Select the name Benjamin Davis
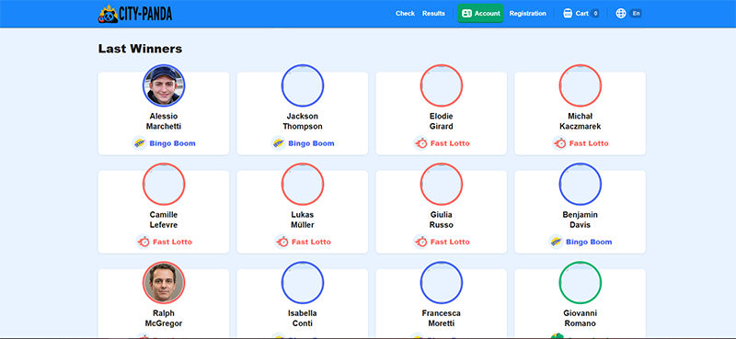The image size is (736, 339). tap(581, 220)
